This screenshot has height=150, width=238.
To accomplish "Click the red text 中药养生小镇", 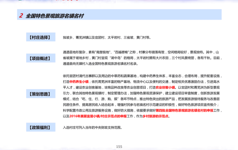I will point(79,82).
